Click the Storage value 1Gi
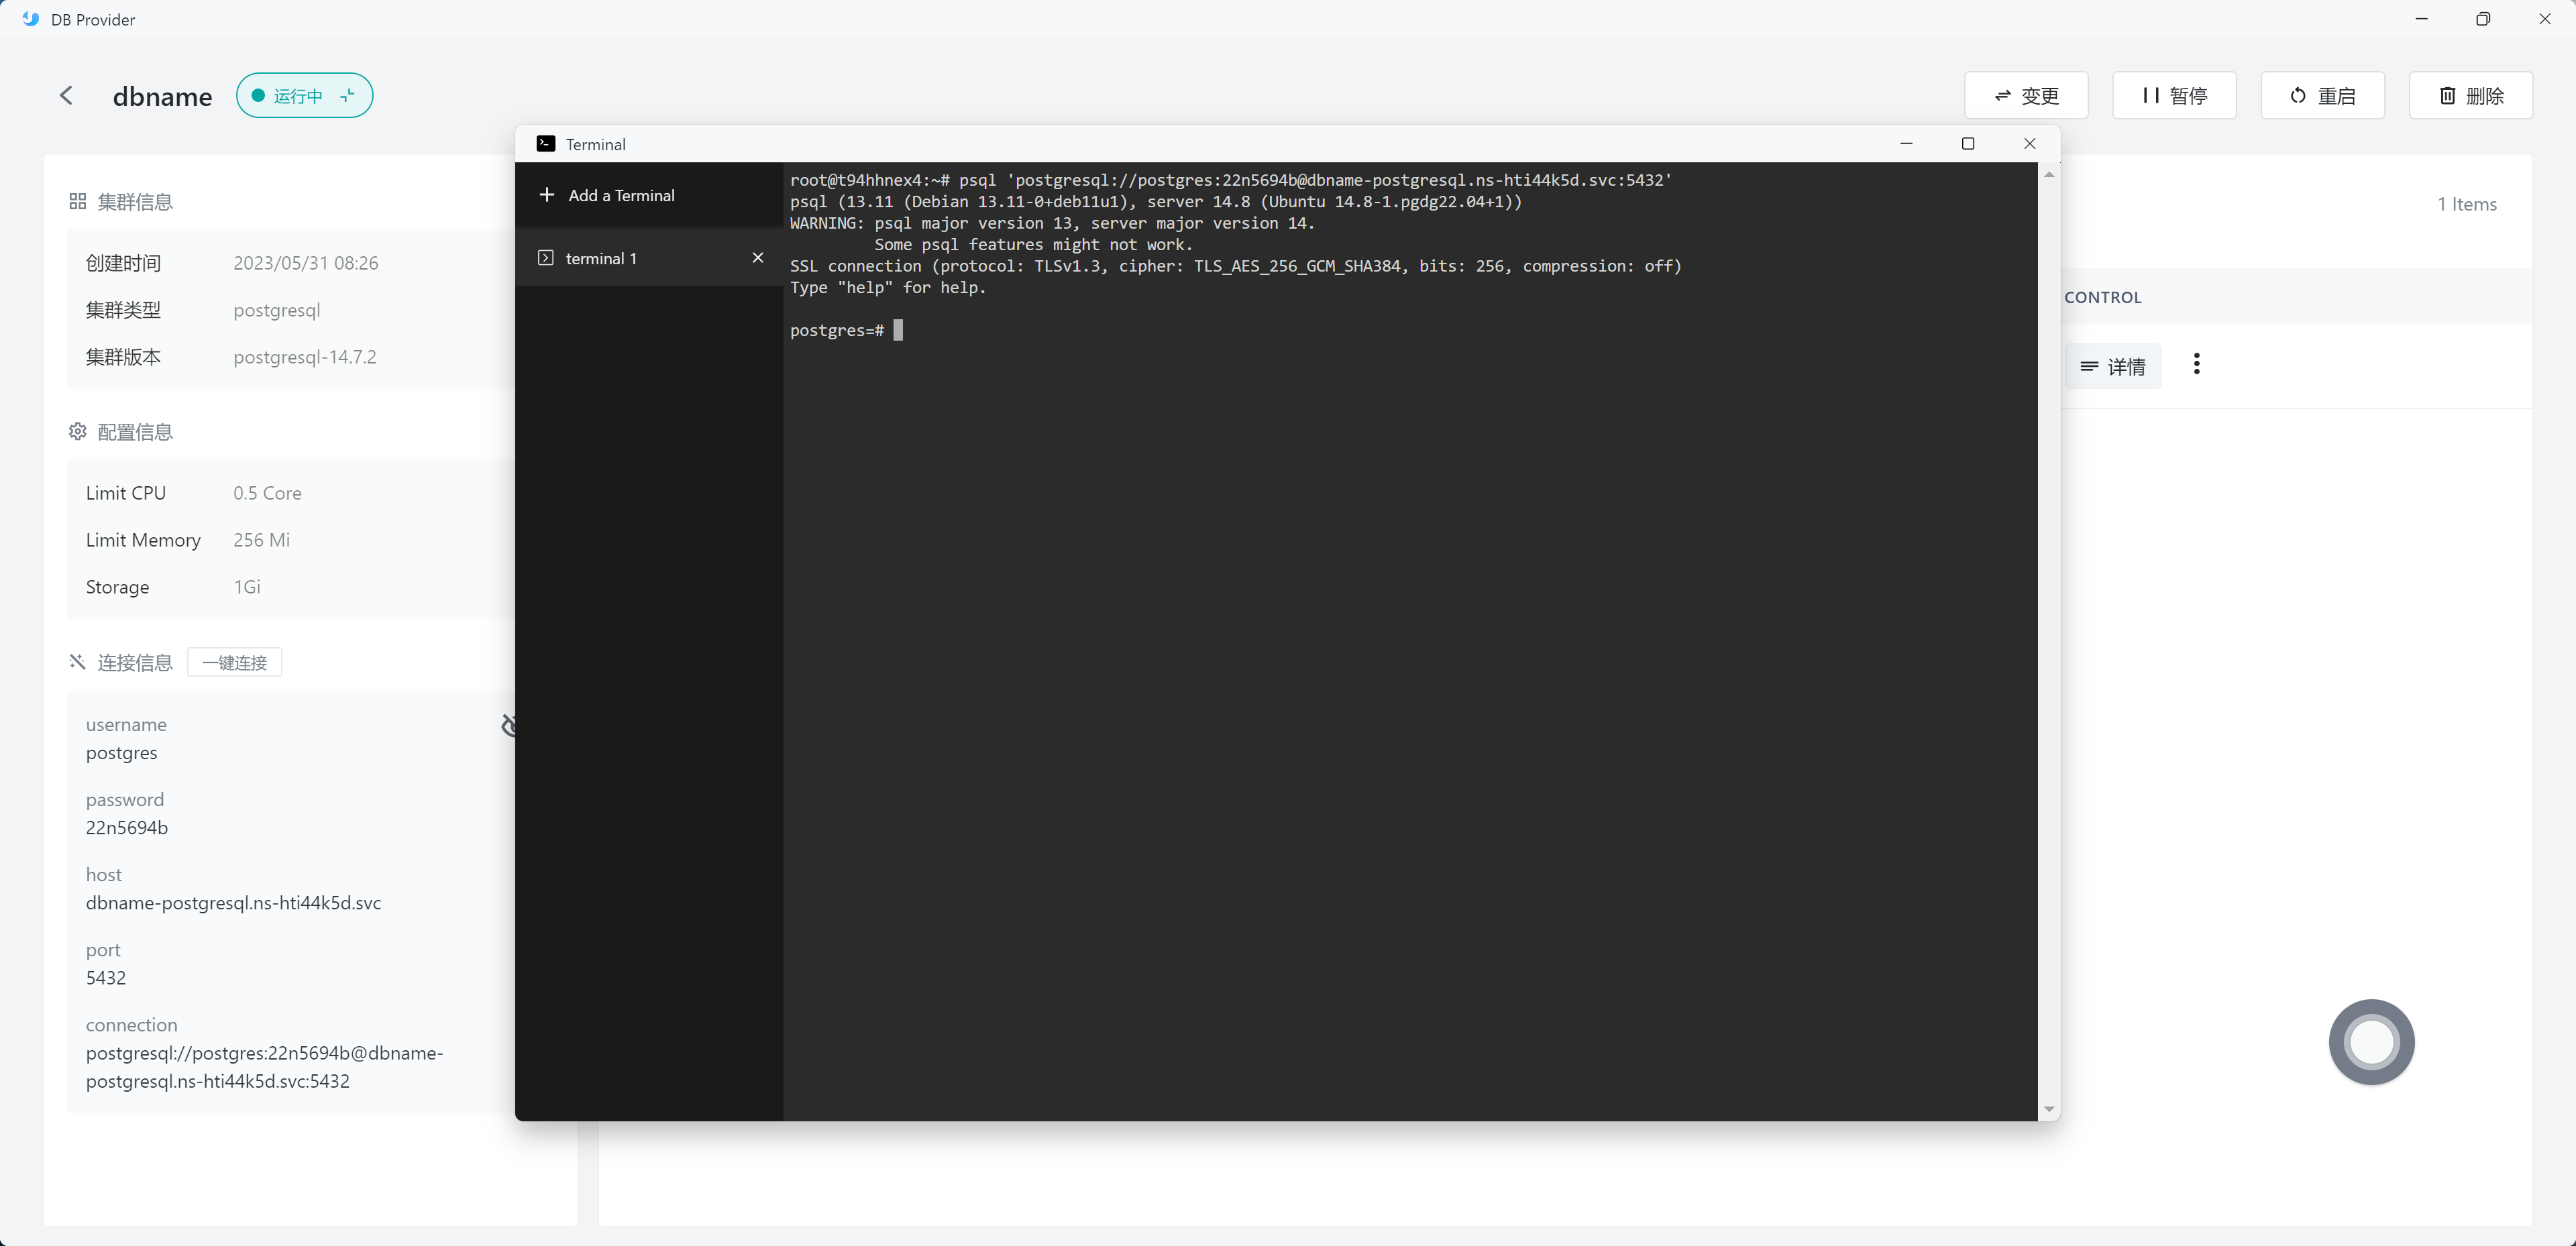2576x1246 pixels. [247, 587]
